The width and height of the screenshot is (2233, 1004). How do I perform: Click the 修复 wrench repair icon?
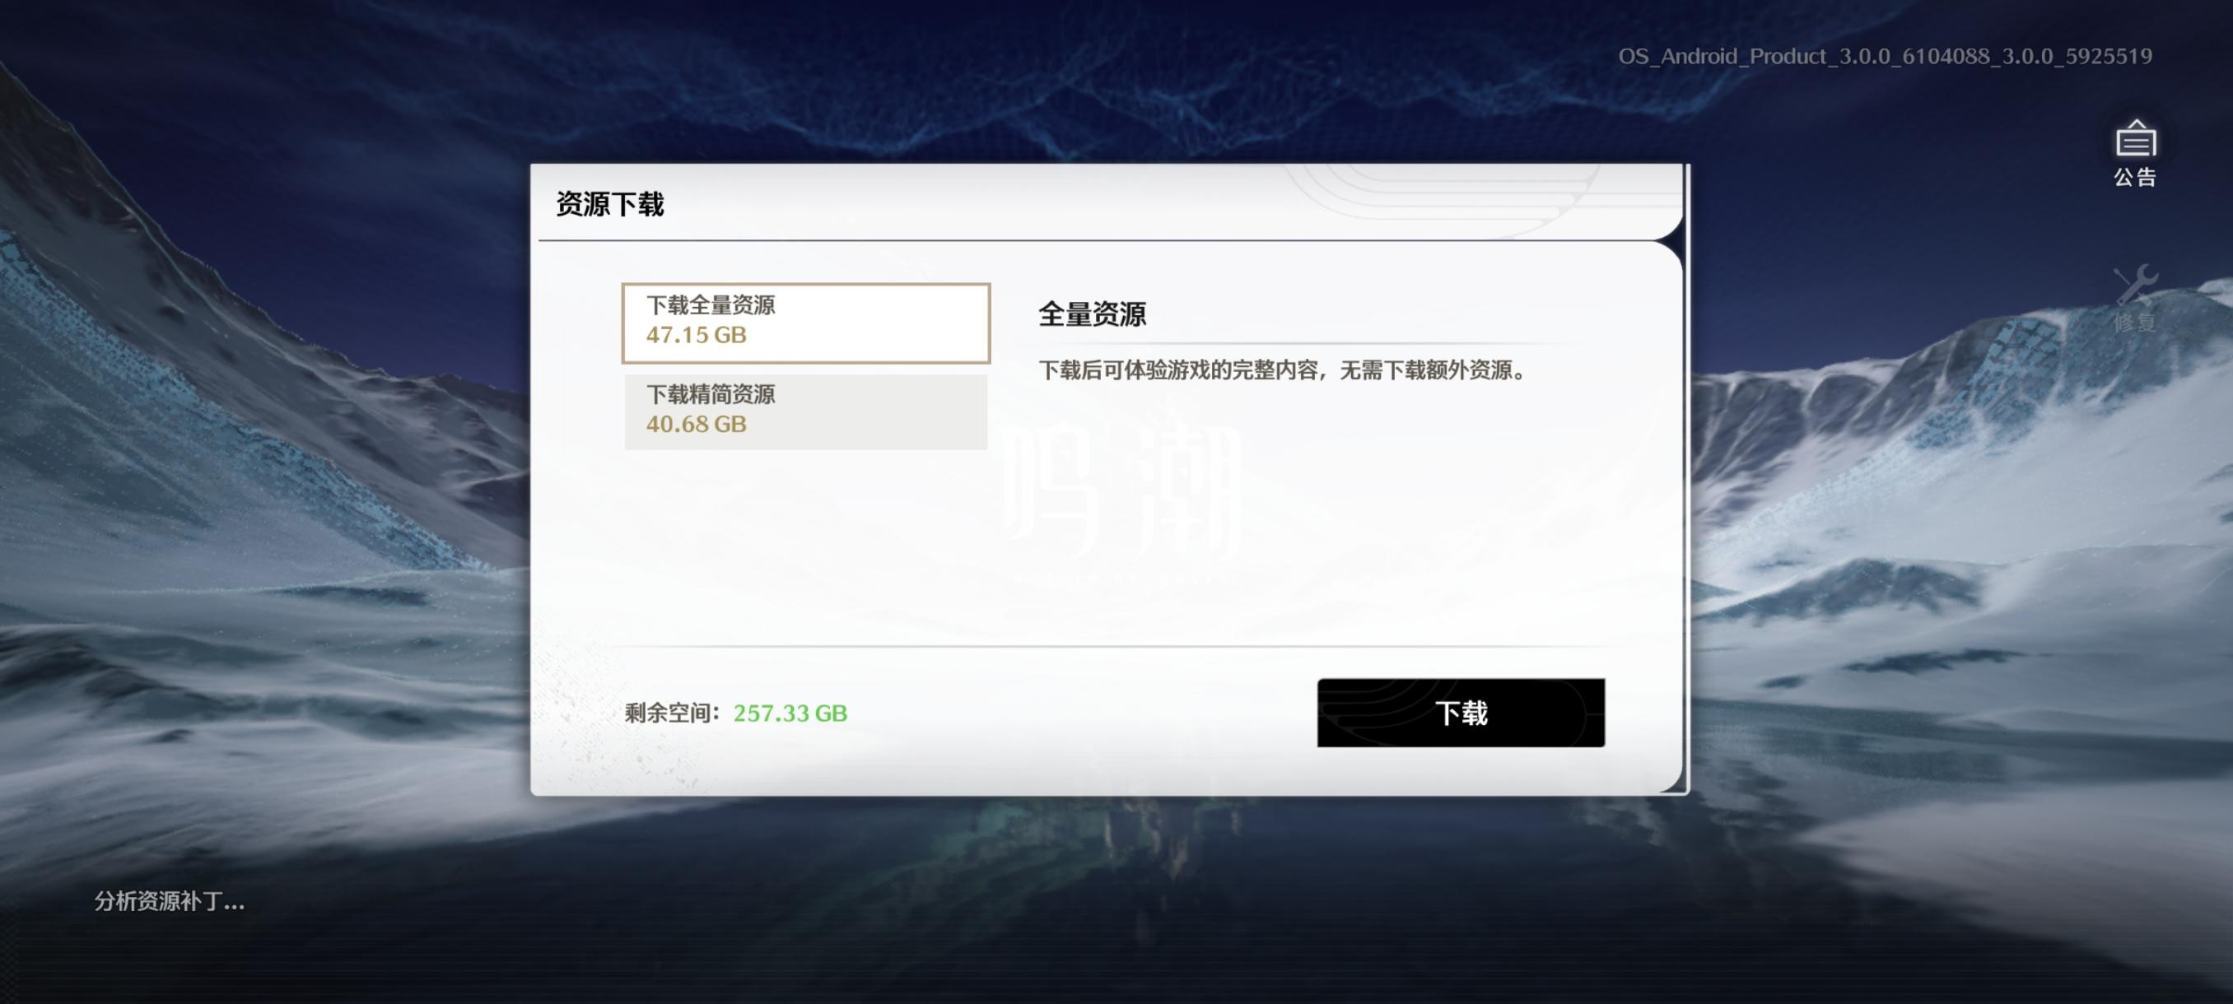(x=2135, y=285)
